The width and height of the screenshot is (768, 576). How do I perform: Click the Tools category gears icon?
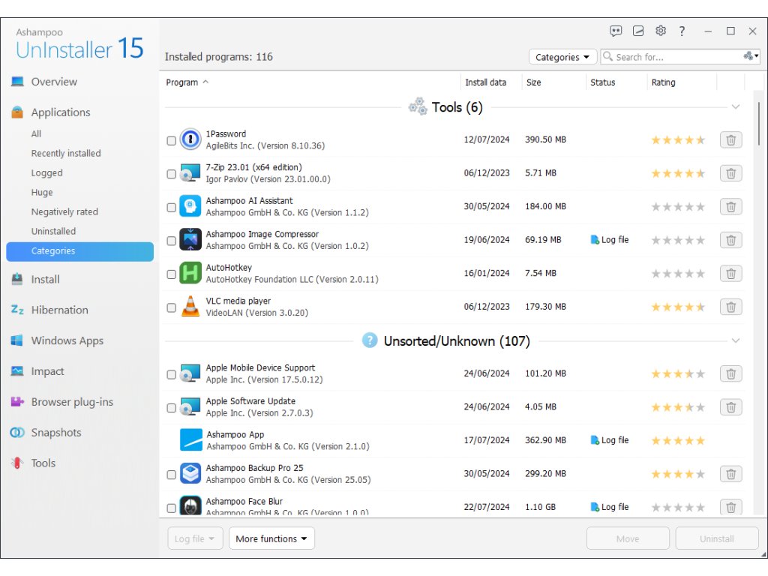click(x=418, y=106)
